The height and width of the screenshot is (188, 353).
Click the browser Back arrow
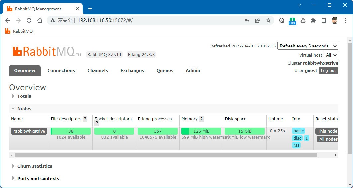(x=8, y=21)
